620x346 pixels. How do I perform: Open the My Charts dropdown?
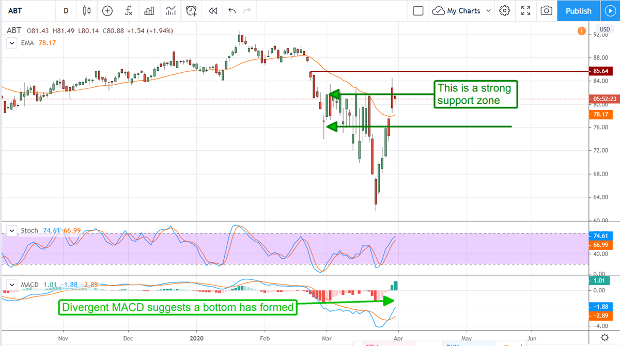point(462,10)
